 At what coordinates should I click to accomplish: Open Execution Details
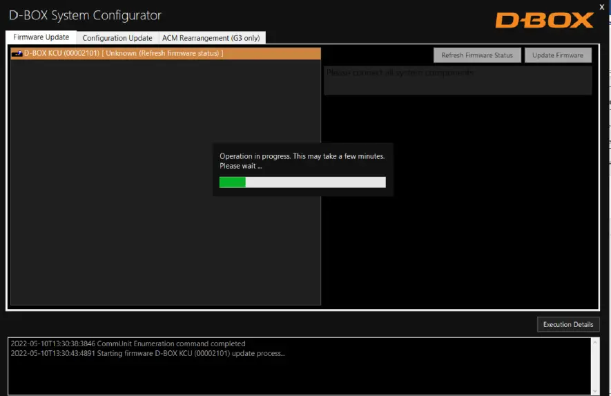(568, 324)
